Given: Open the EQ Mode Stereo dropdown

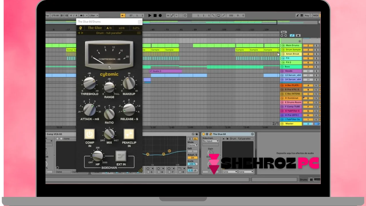Looking at the screenshot, I should (192, 145).
